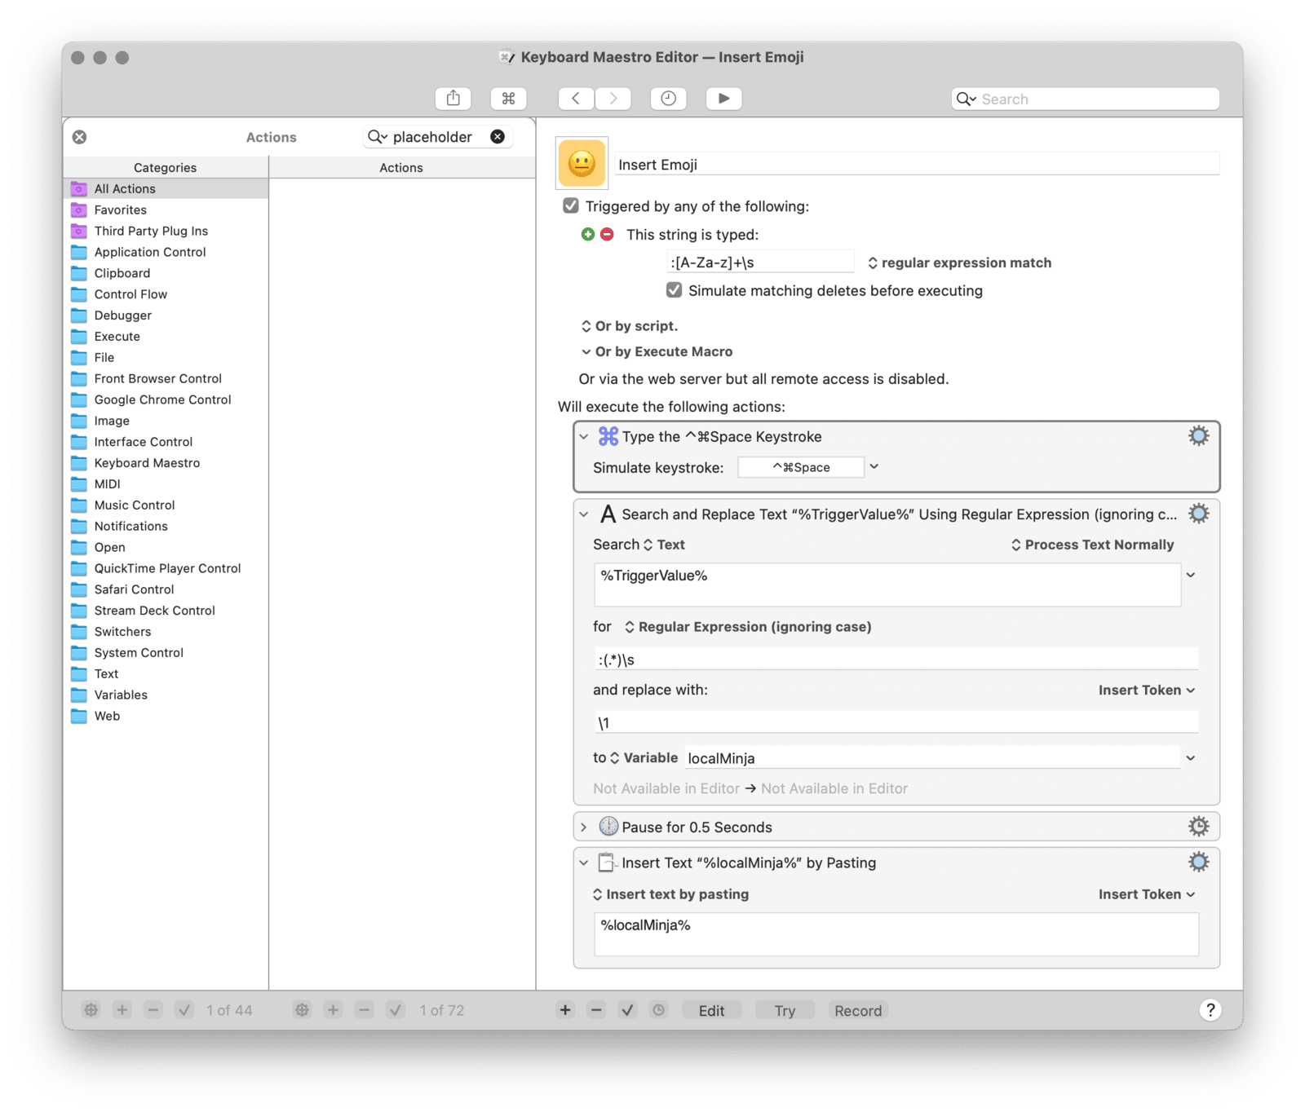Image resolution: width=1305 pixels, height=1112 pixels.
Task: Close the Actions panel with its X icon
Action: pos(80,137)
